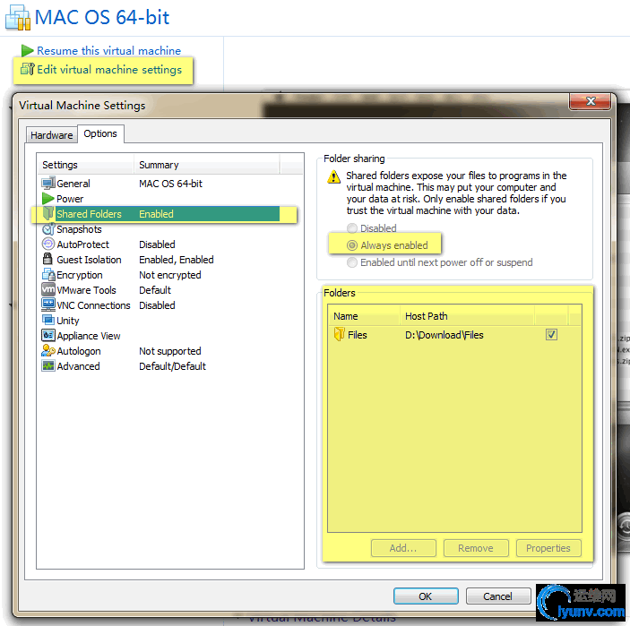
Task: Select the Autologon row label
Action: pos(79,351)
